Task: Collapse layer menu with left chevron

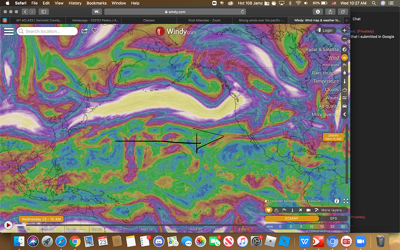Action: pos(344,114)
